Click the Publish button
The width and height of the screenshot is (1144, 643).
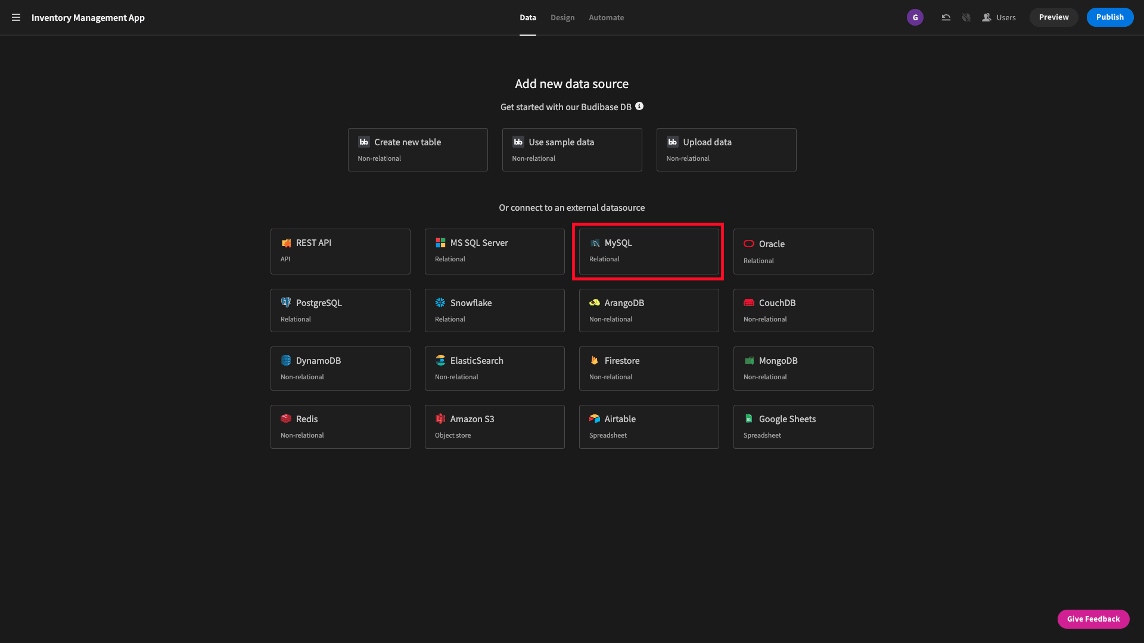[x=1109, y=17]
